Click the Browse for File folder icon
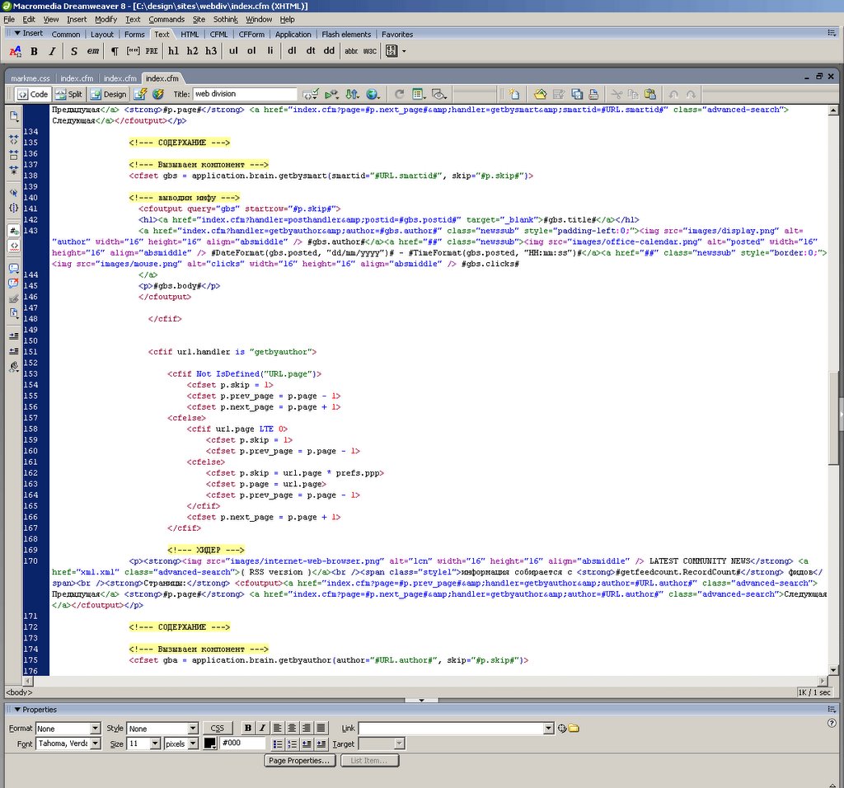 [574, 729]
